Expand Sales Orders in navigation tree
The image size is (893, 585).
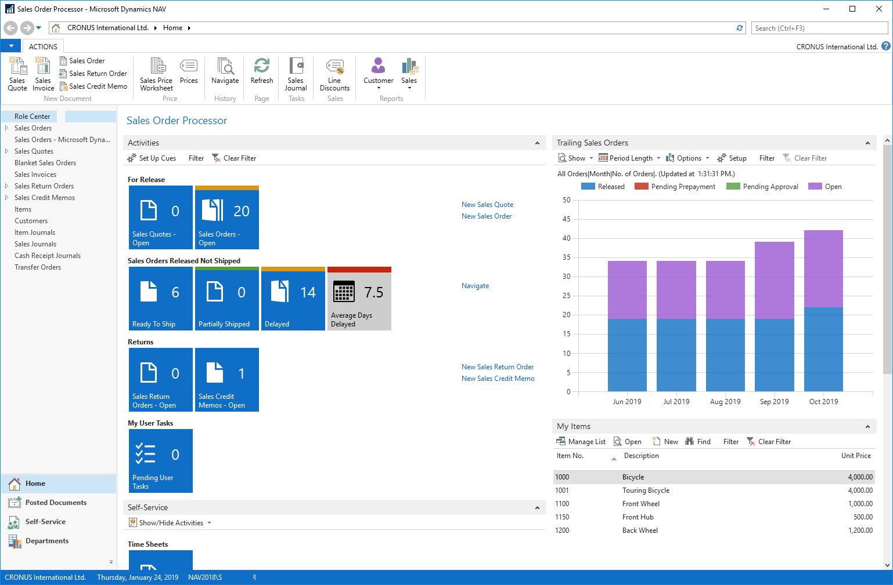tap(6, 128)
